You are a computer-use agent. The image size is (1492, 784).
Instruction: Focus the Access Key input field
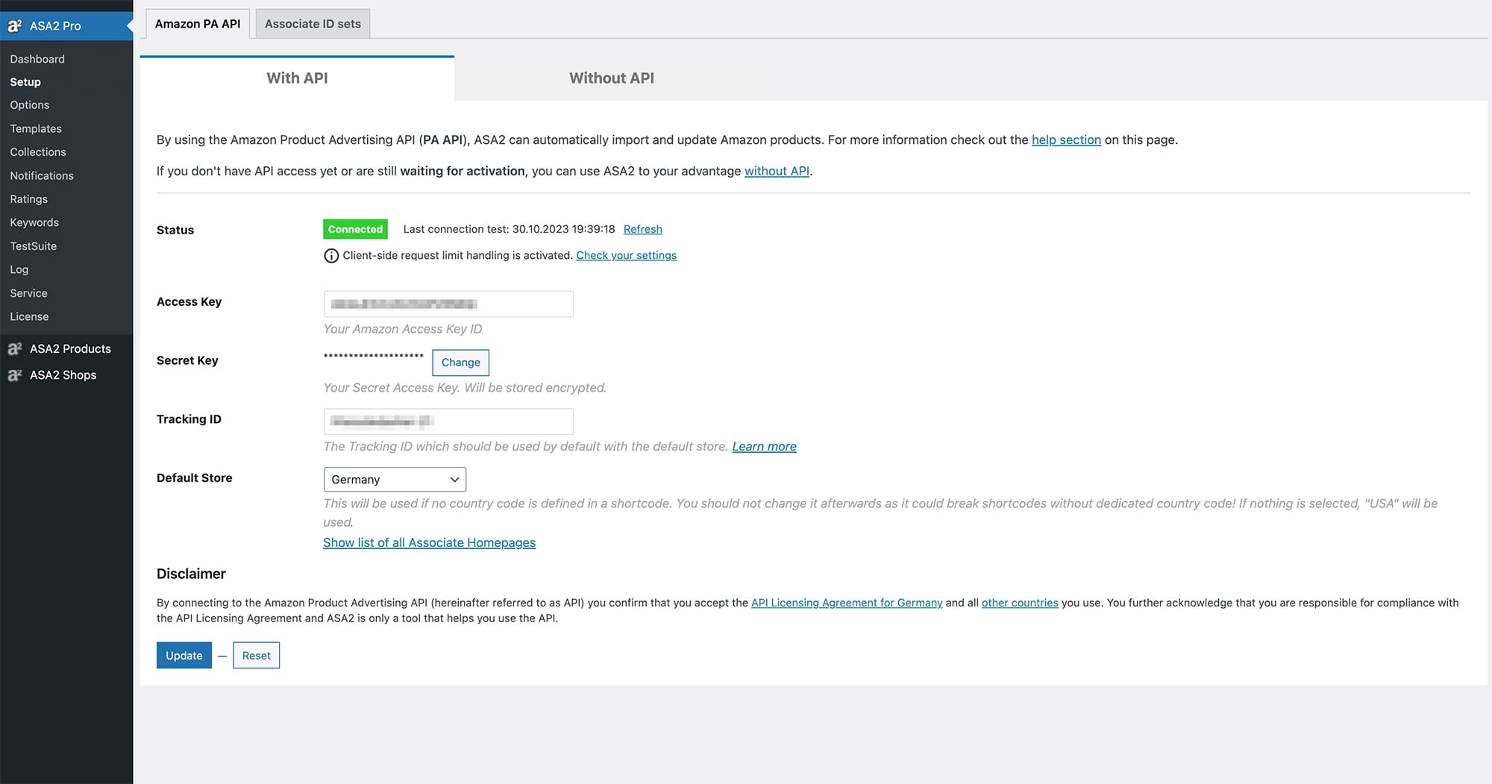click(448, 304)
